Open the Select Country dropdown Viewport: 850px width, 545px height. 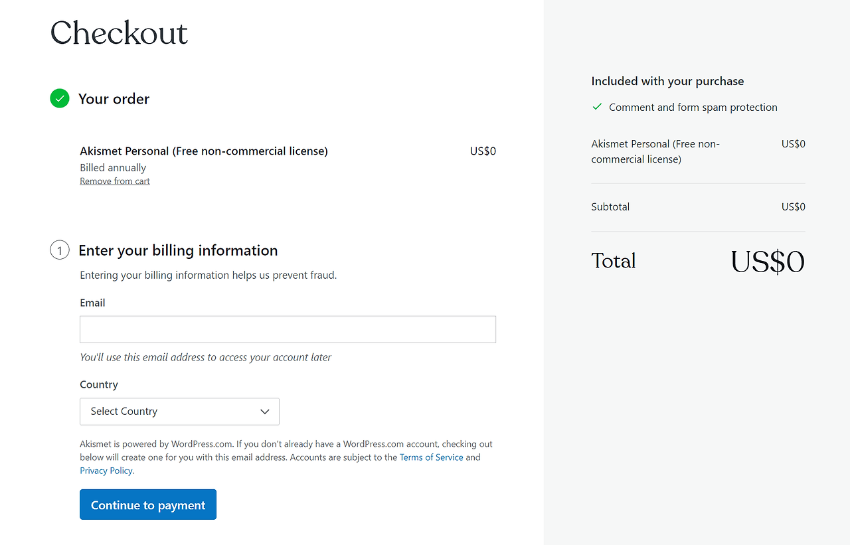[x=179, y=412]
